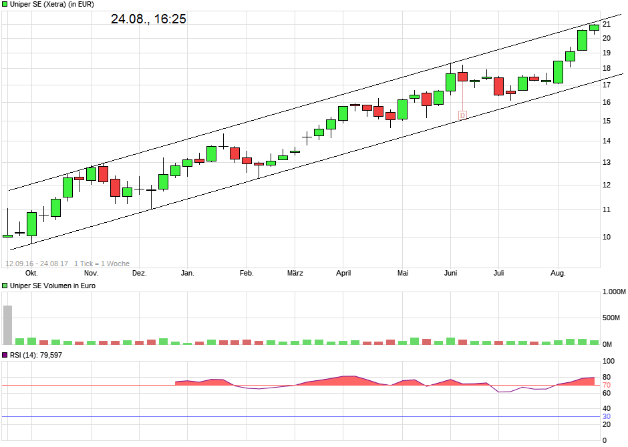Viewport: 628px width, 447px height.
Task: Click the date range text '12.09.16 - 24.08.17'
Action: 37,264
